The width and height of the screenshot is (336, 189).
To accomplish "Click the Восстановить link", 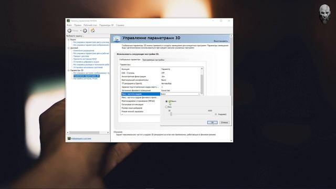I will click(220, 41).
